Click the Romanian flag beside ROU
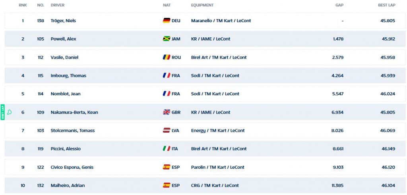 point(167,57)
